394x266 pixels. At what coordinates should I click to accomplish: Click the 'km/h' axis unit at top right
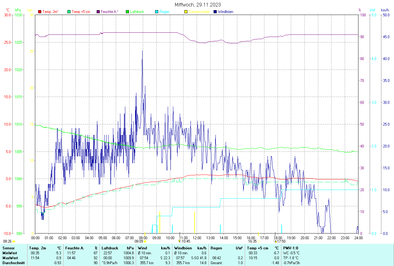tap(385, 10)
